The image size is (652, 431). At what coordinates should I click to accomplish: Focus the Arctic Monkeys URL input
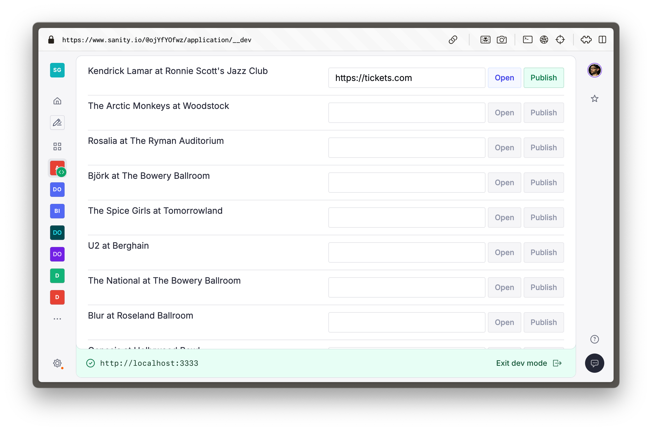coord(406,113)
